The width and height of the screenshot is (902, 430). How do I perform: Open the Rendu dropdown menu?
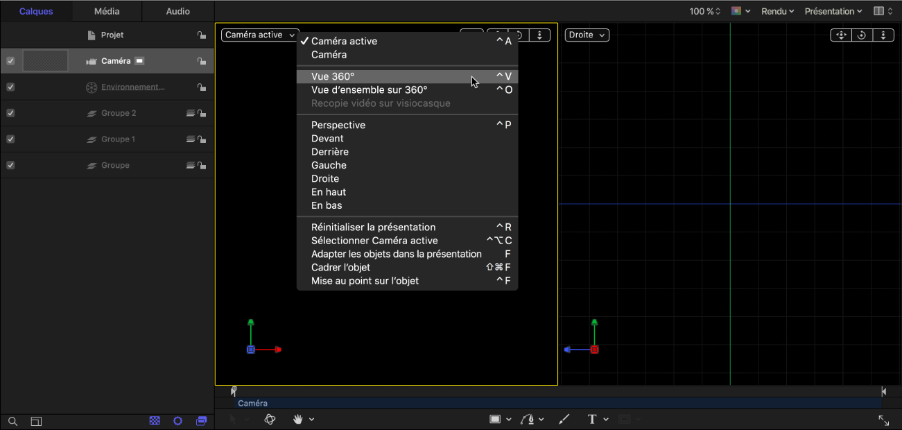tap(777, 11)
